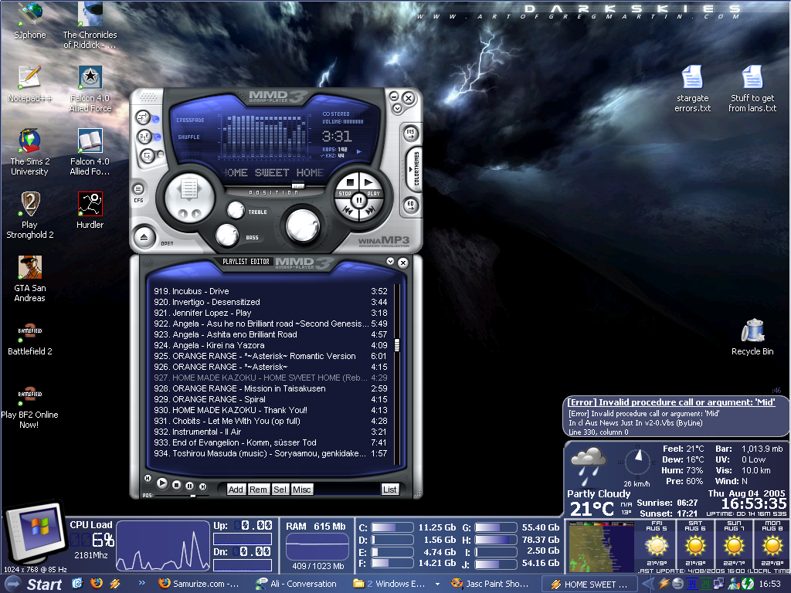791x593 pixels.
Task: Click the right arrow under playlist dial
Action: click(x=196, y=214)
